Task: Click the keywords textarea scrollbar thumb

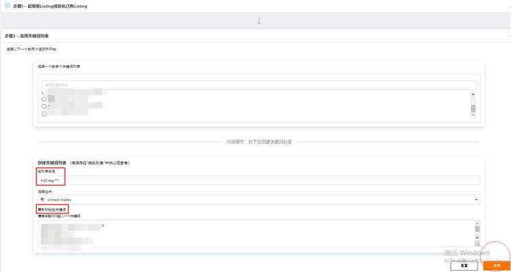Action: 478,228
